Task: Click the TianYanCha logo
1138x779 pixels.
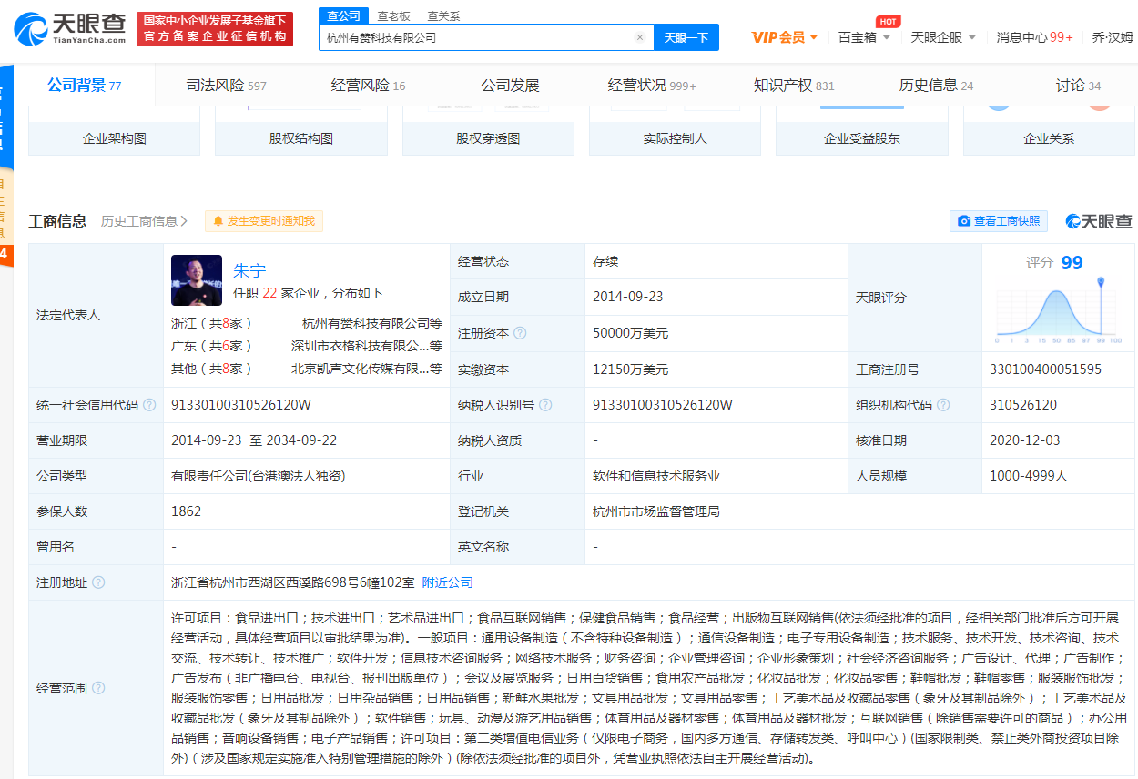Action: coord(70,29)
